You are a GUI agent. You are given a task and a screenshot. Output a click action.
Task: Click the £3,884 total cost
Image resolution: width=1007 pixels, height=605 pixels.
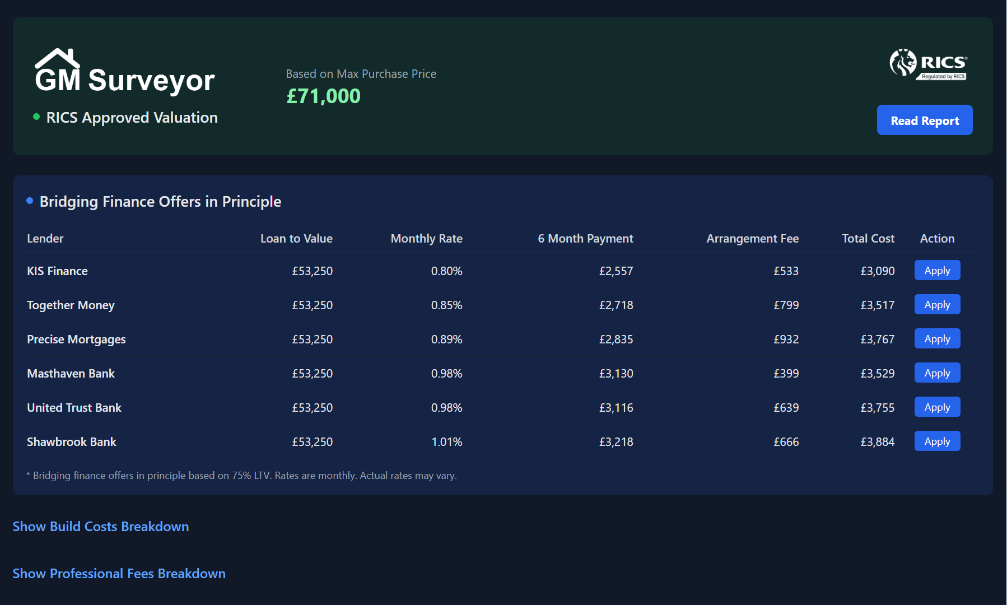(878, 442)
